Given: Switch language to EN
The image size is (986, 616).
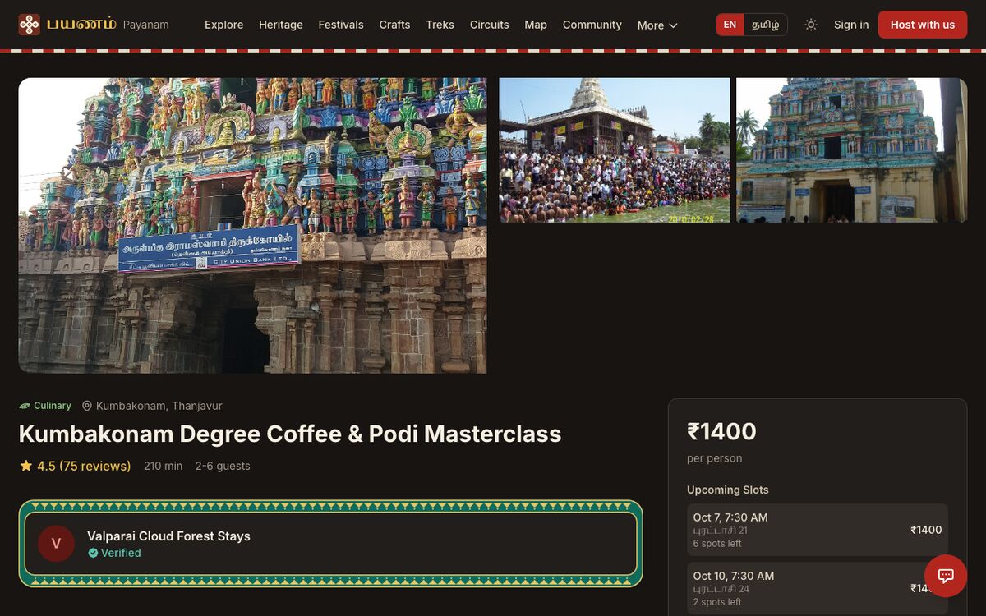Looking at the screenshot, I should [730, 25].
